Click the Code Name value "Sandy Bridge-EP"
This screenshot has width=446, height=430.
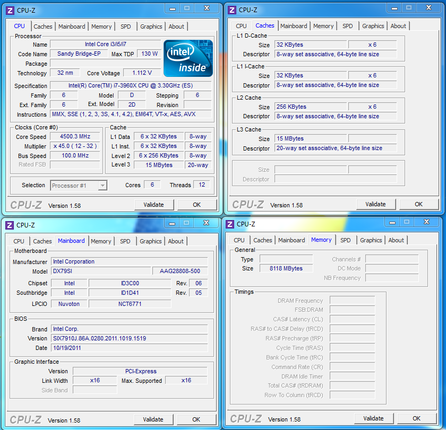coord(79,54)
